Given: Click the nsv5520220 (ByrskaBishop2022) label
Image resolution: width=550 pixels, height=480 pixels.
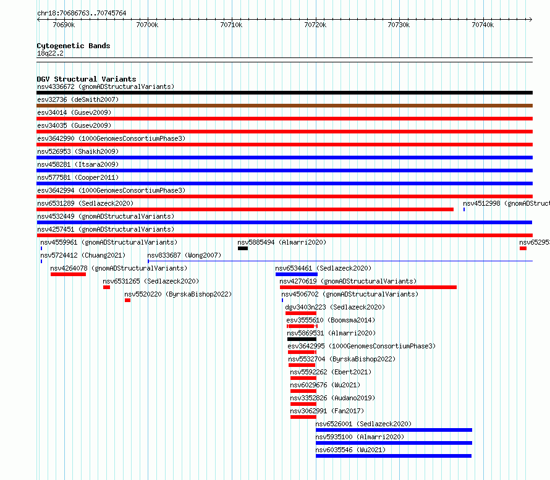Looking at the screenshot, I should click(178, 294).
